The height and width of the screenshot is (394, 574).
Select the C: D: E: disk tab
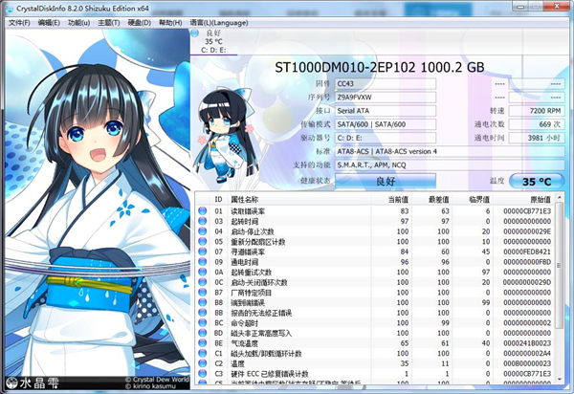point(213,42)
